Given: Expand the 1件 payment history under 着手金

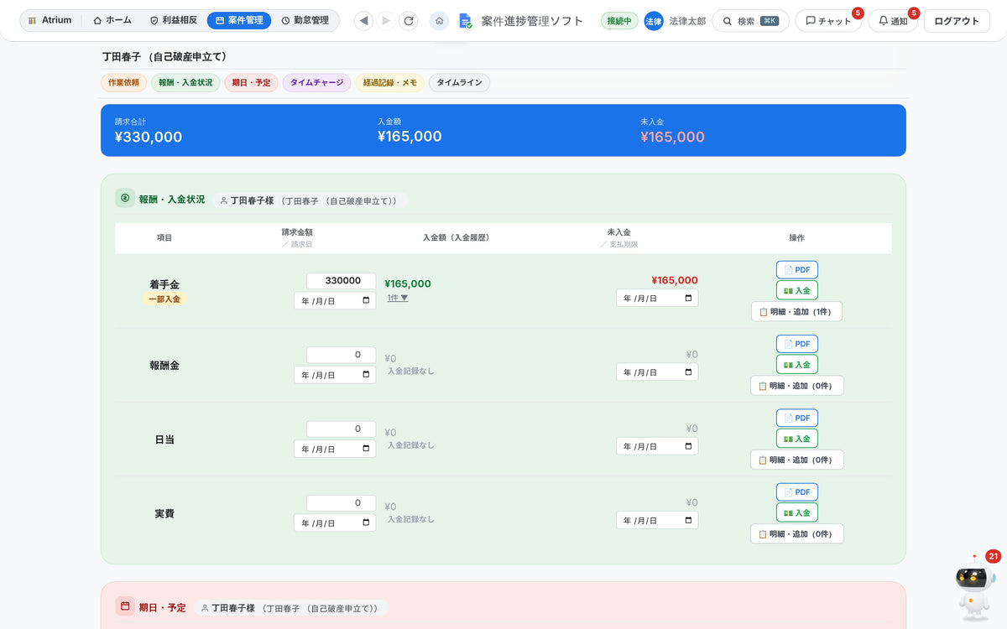Looking at the screenshot, I should coord(398,298).
